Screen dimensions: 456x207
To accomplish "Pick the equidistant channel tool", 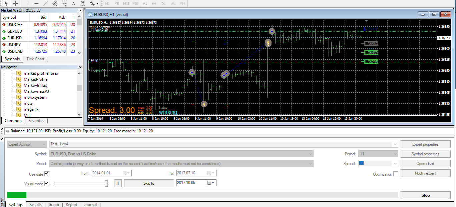I will (x=55, y=3).
